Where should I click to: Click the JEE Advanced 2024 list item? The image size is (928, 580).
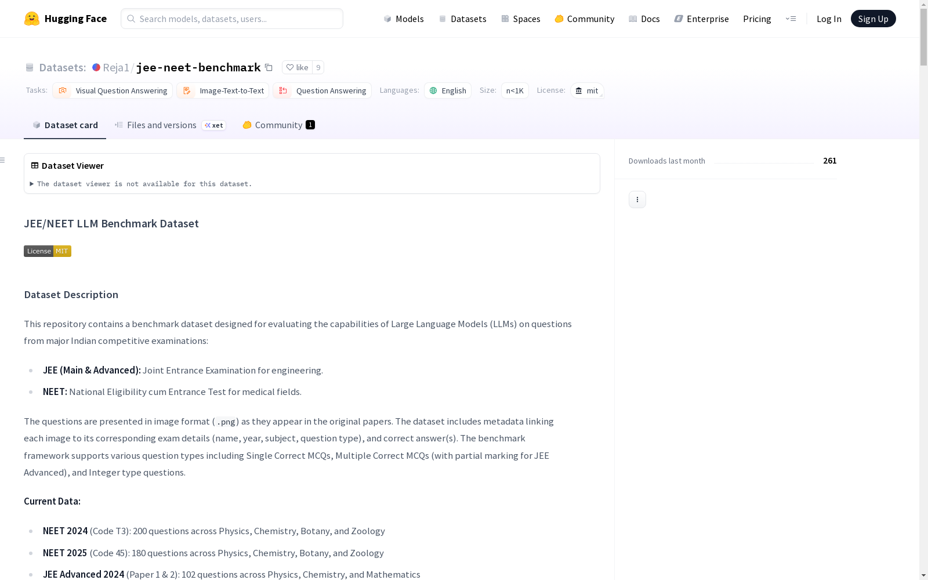(x=231, y=574)
